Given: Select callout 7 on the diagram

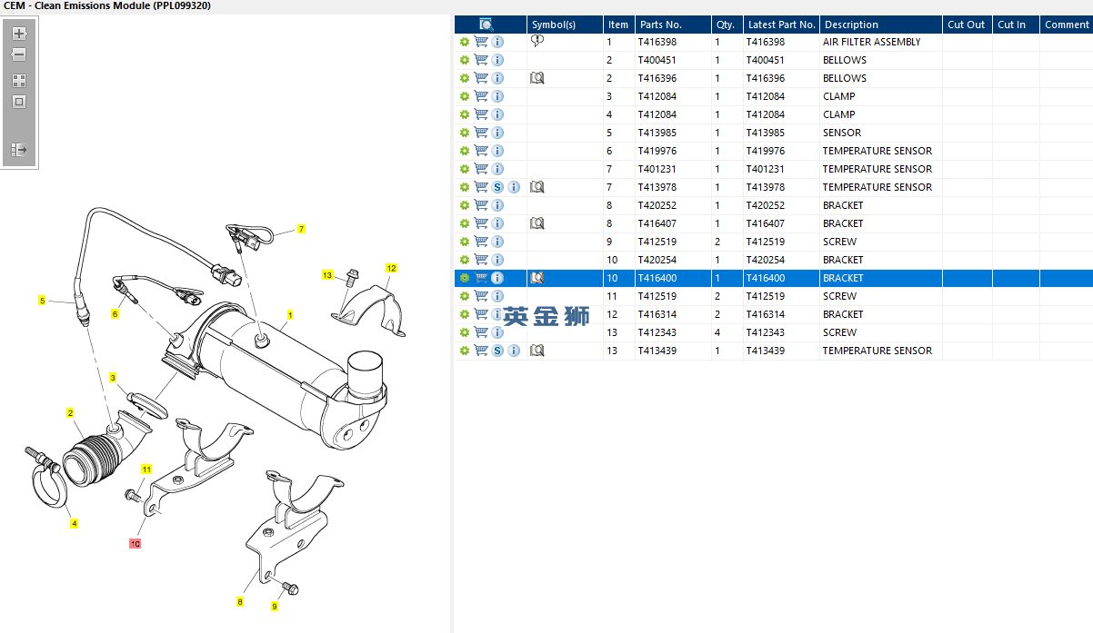Looking at the screenshot, I should [x=301, y=229].
